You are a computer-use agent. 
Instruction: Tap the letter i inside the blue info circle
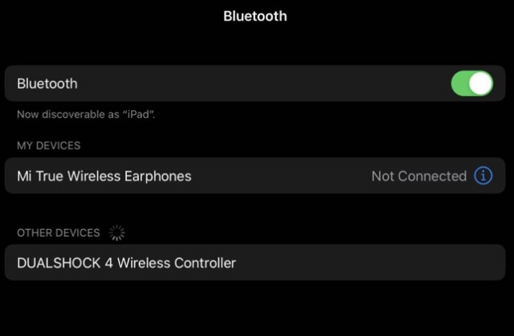coord(483,176)
